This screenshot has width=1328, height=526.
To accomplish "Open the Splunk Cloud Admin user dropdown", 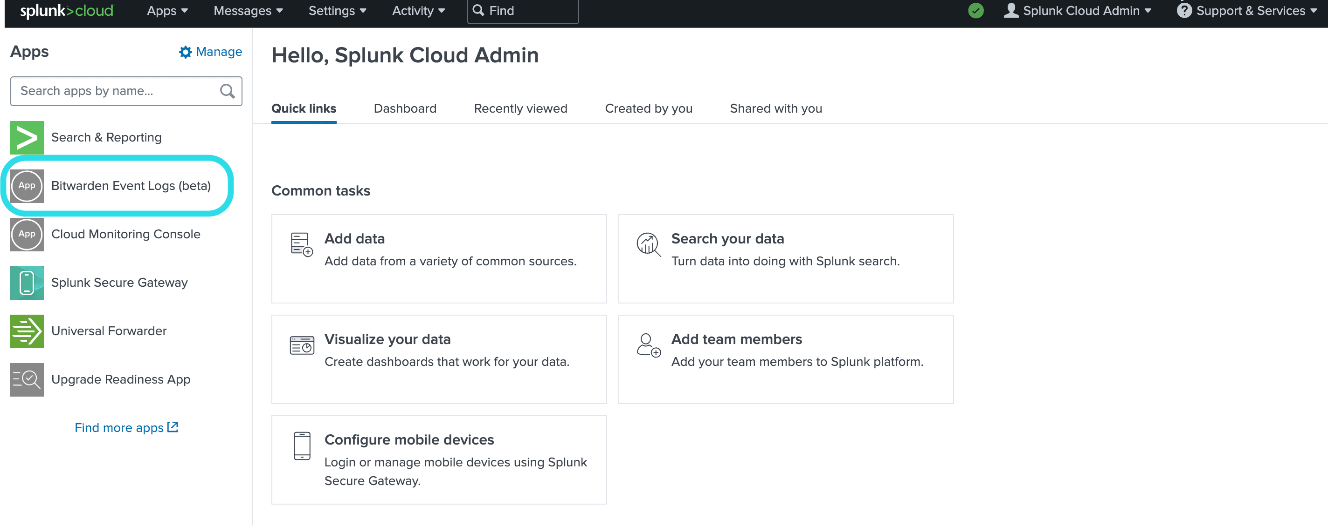I will [1078, 10].
